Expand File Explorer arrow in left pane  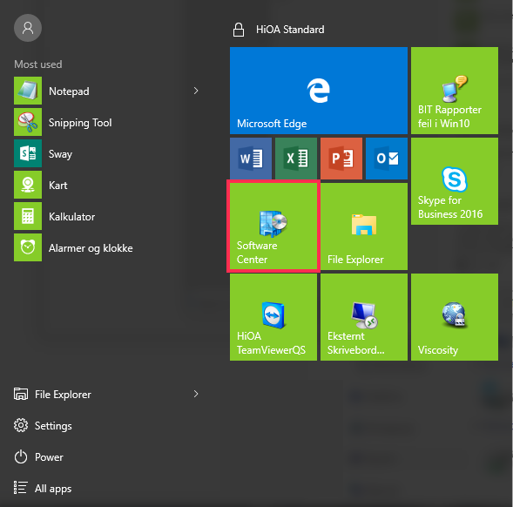point(196,394)
